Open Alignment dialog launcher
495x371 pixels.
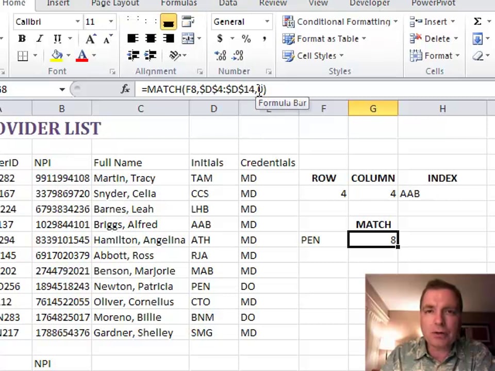pos(200,72)
